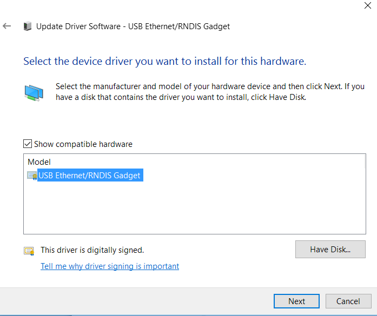Click the Model column header

click(39, 162)
